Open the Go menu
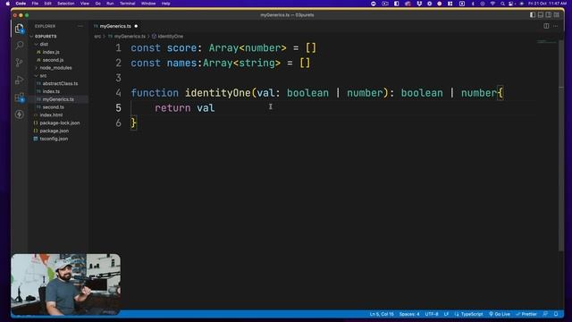This screenshot has width=572, height=322. tap(97, 4)
